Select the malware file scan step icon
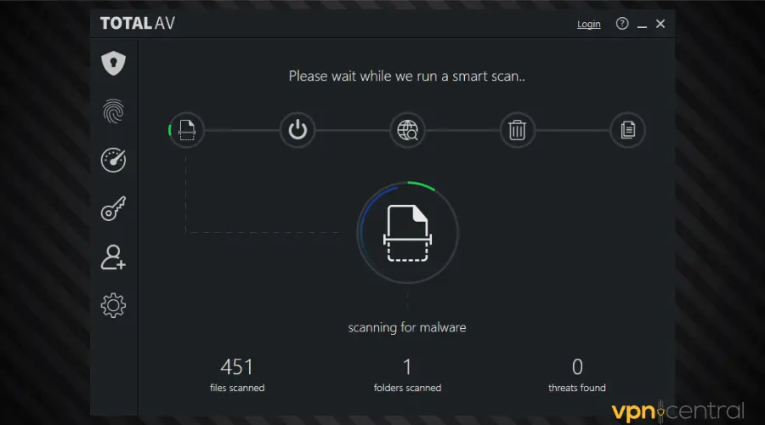 click(x=186, y=130)
